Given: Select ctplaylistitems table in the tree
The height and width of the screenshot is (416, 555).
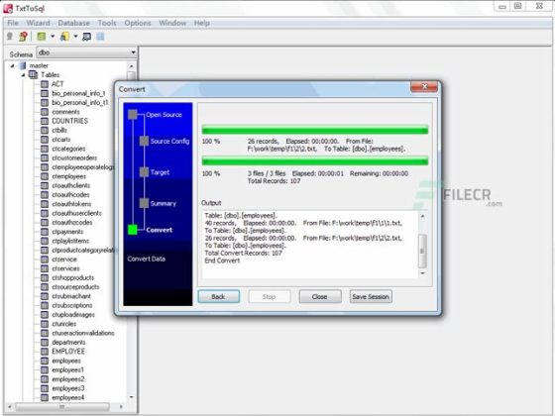Looking at the screenshot, I should (x=70, y=241).
